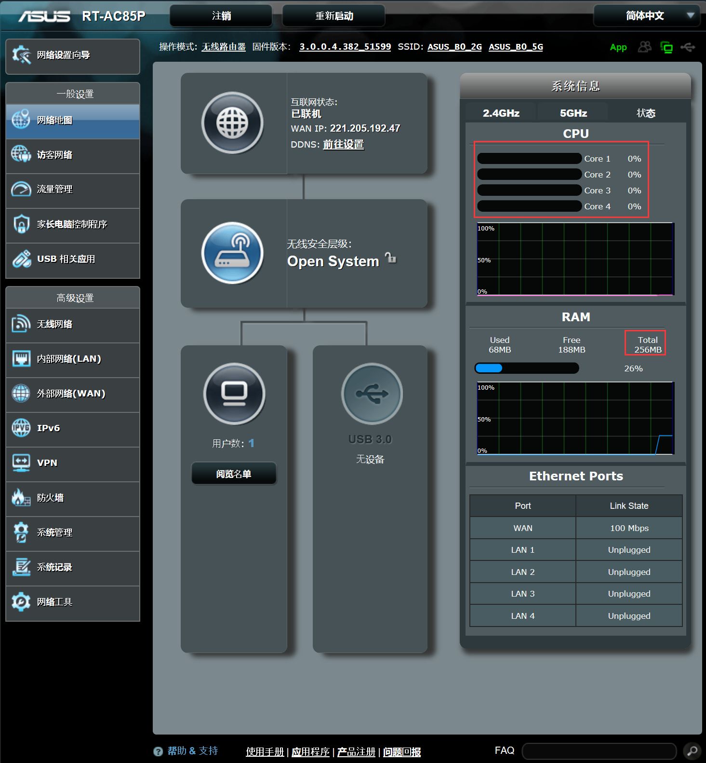Select the 网络地图 globe icon
This screenshot has height=763, width=706.
point(21,120)
